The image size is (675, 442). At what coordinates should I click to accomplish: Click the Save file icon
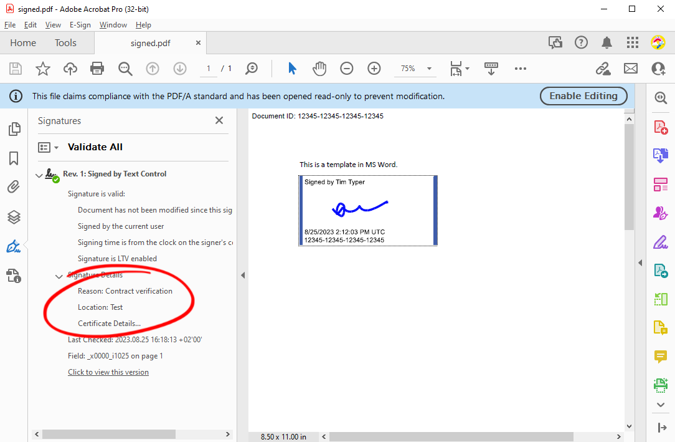pos(16,69)
